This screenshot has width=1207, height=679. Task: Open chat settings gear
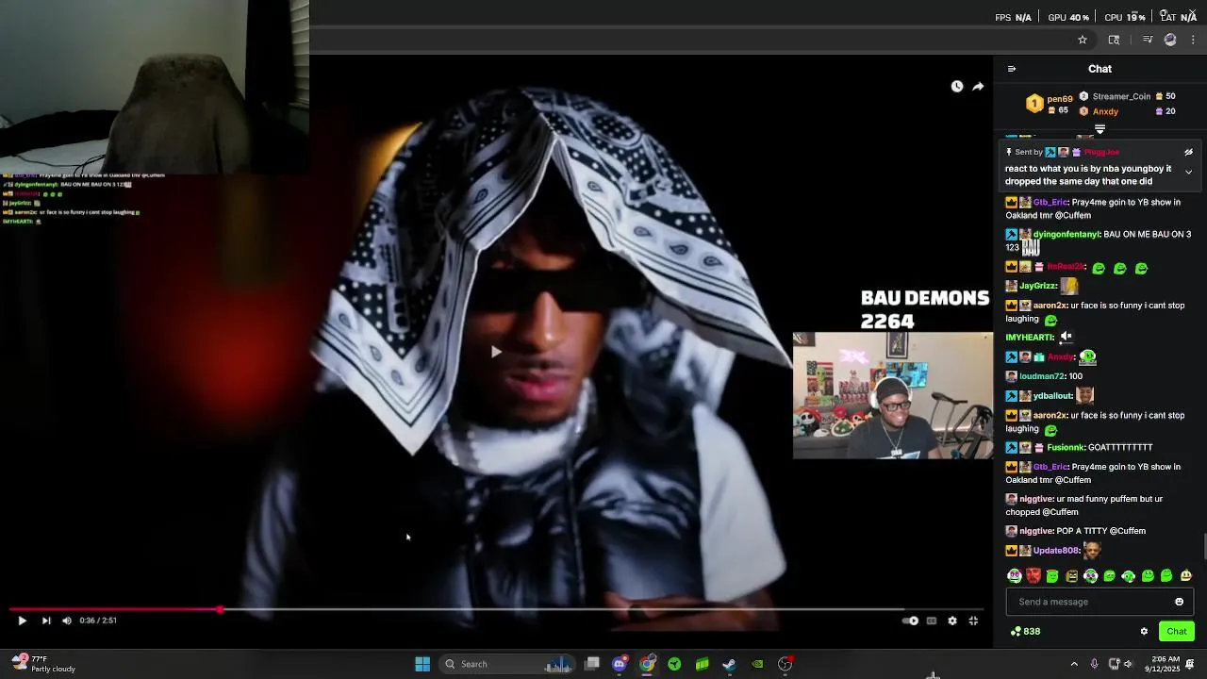click(x=1144, y=631)
